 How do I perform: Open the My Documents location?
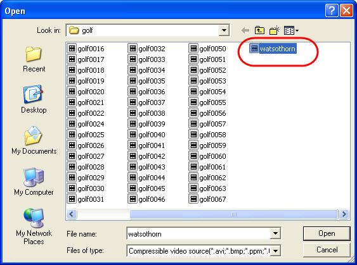(34, 140)
